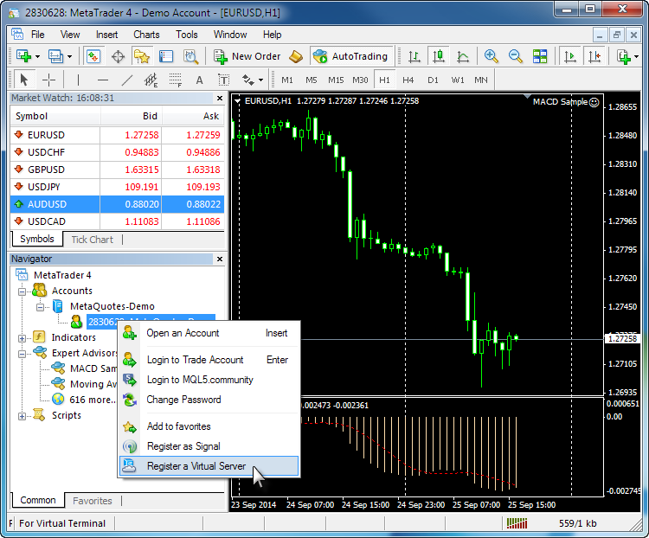The width and height of the screenshot is (649, 538).
Task: Switch to Favorites tab in Navigator
Action: [x=93, y=501]
